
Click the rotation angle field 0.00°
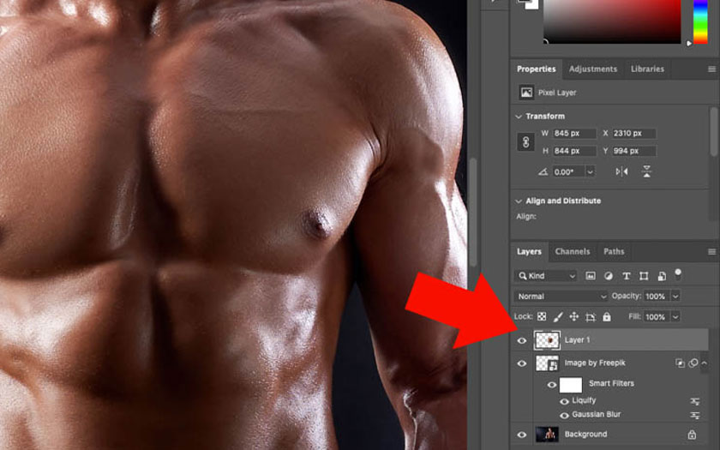click(x=568, y=171)
